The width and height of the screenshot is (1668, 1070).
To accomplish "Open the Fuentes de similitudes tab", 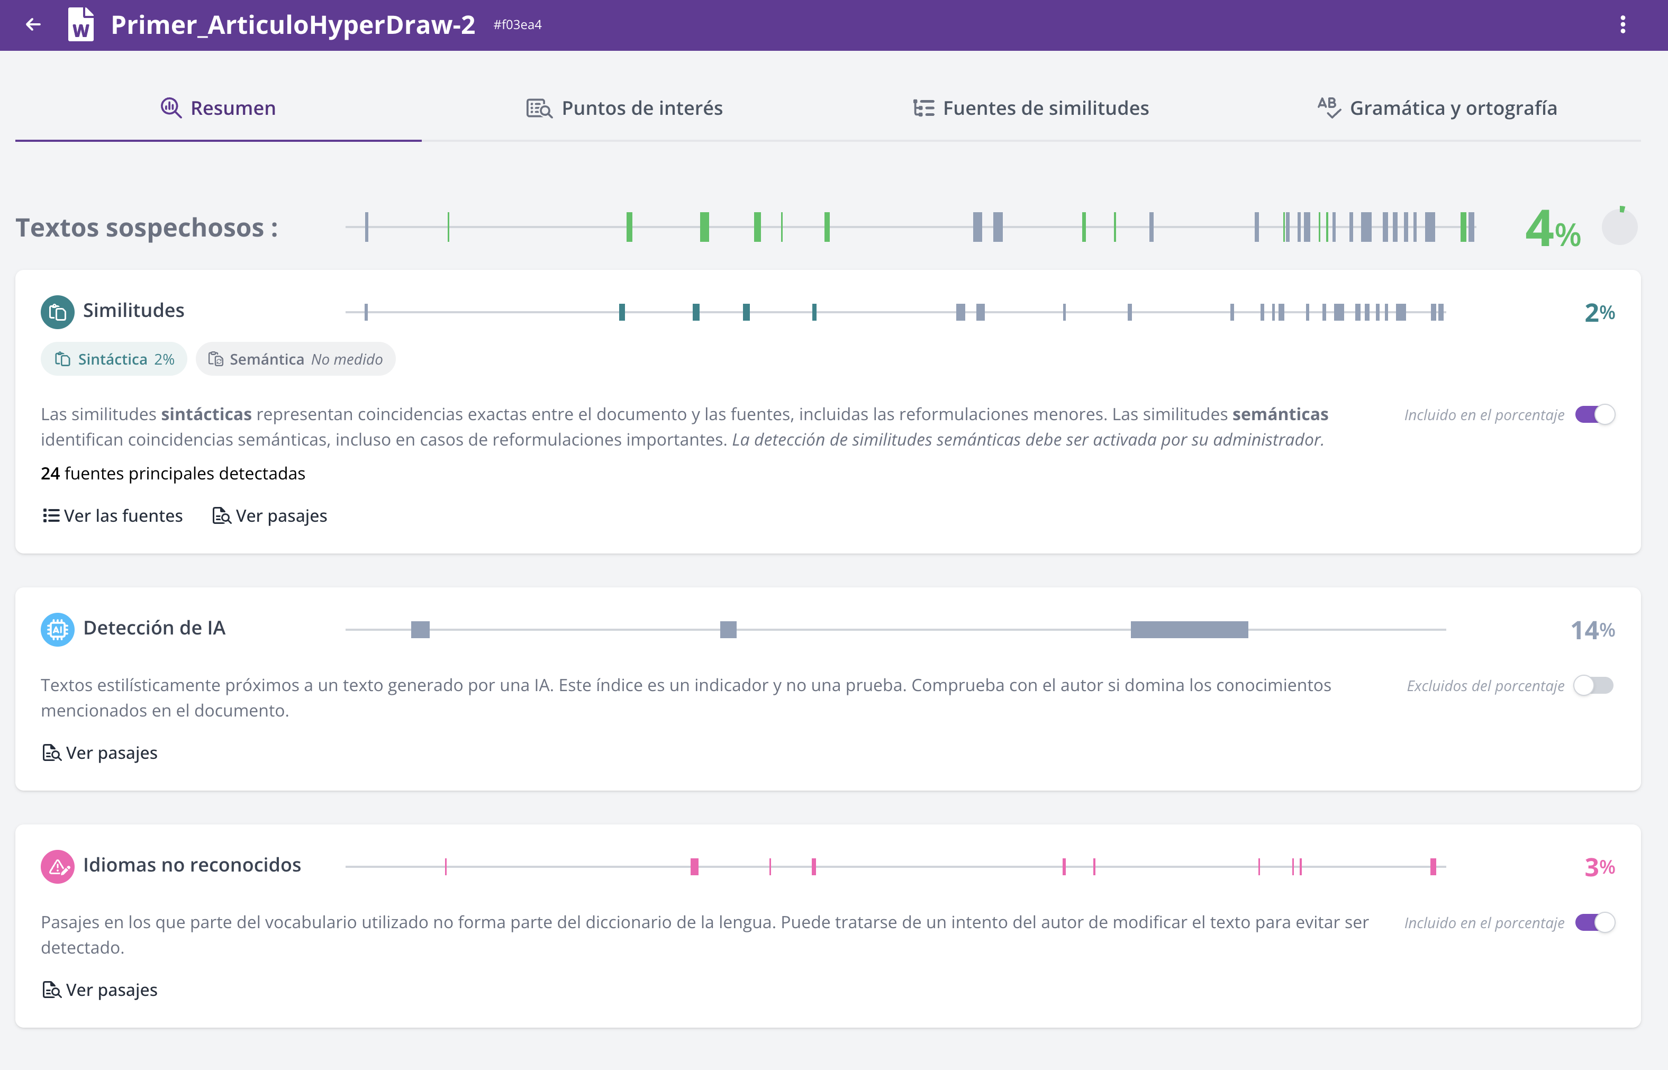I will point(1030,108).
